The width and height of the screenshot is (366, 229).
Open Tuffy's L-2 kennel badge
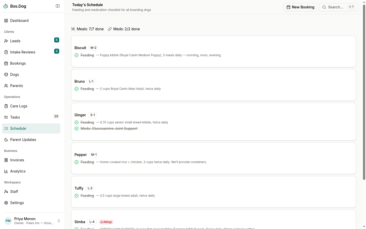[x=90, y=188]
